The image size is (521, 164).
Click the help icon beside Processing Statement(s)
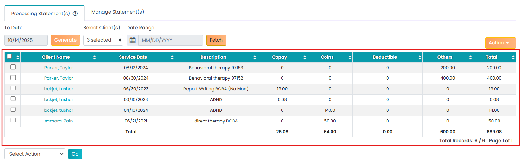pyautogui.click(x=75, y=14)
